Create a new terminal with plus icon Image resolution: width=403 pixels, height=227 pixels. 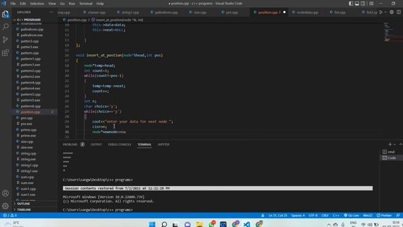tap(390, 144)
